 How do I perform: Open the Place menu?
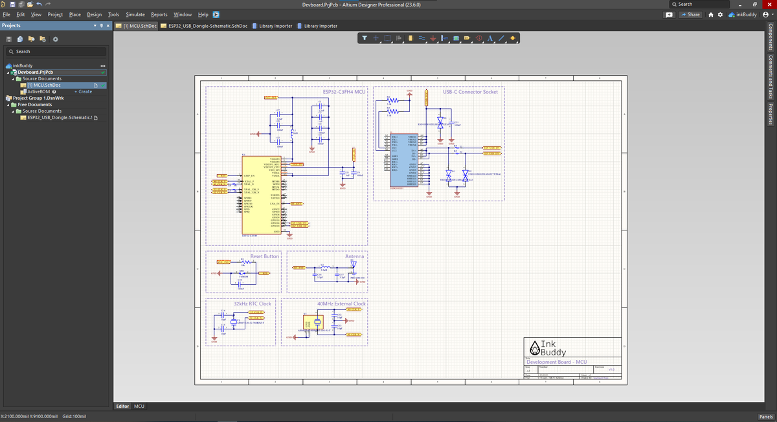[75, 14]
